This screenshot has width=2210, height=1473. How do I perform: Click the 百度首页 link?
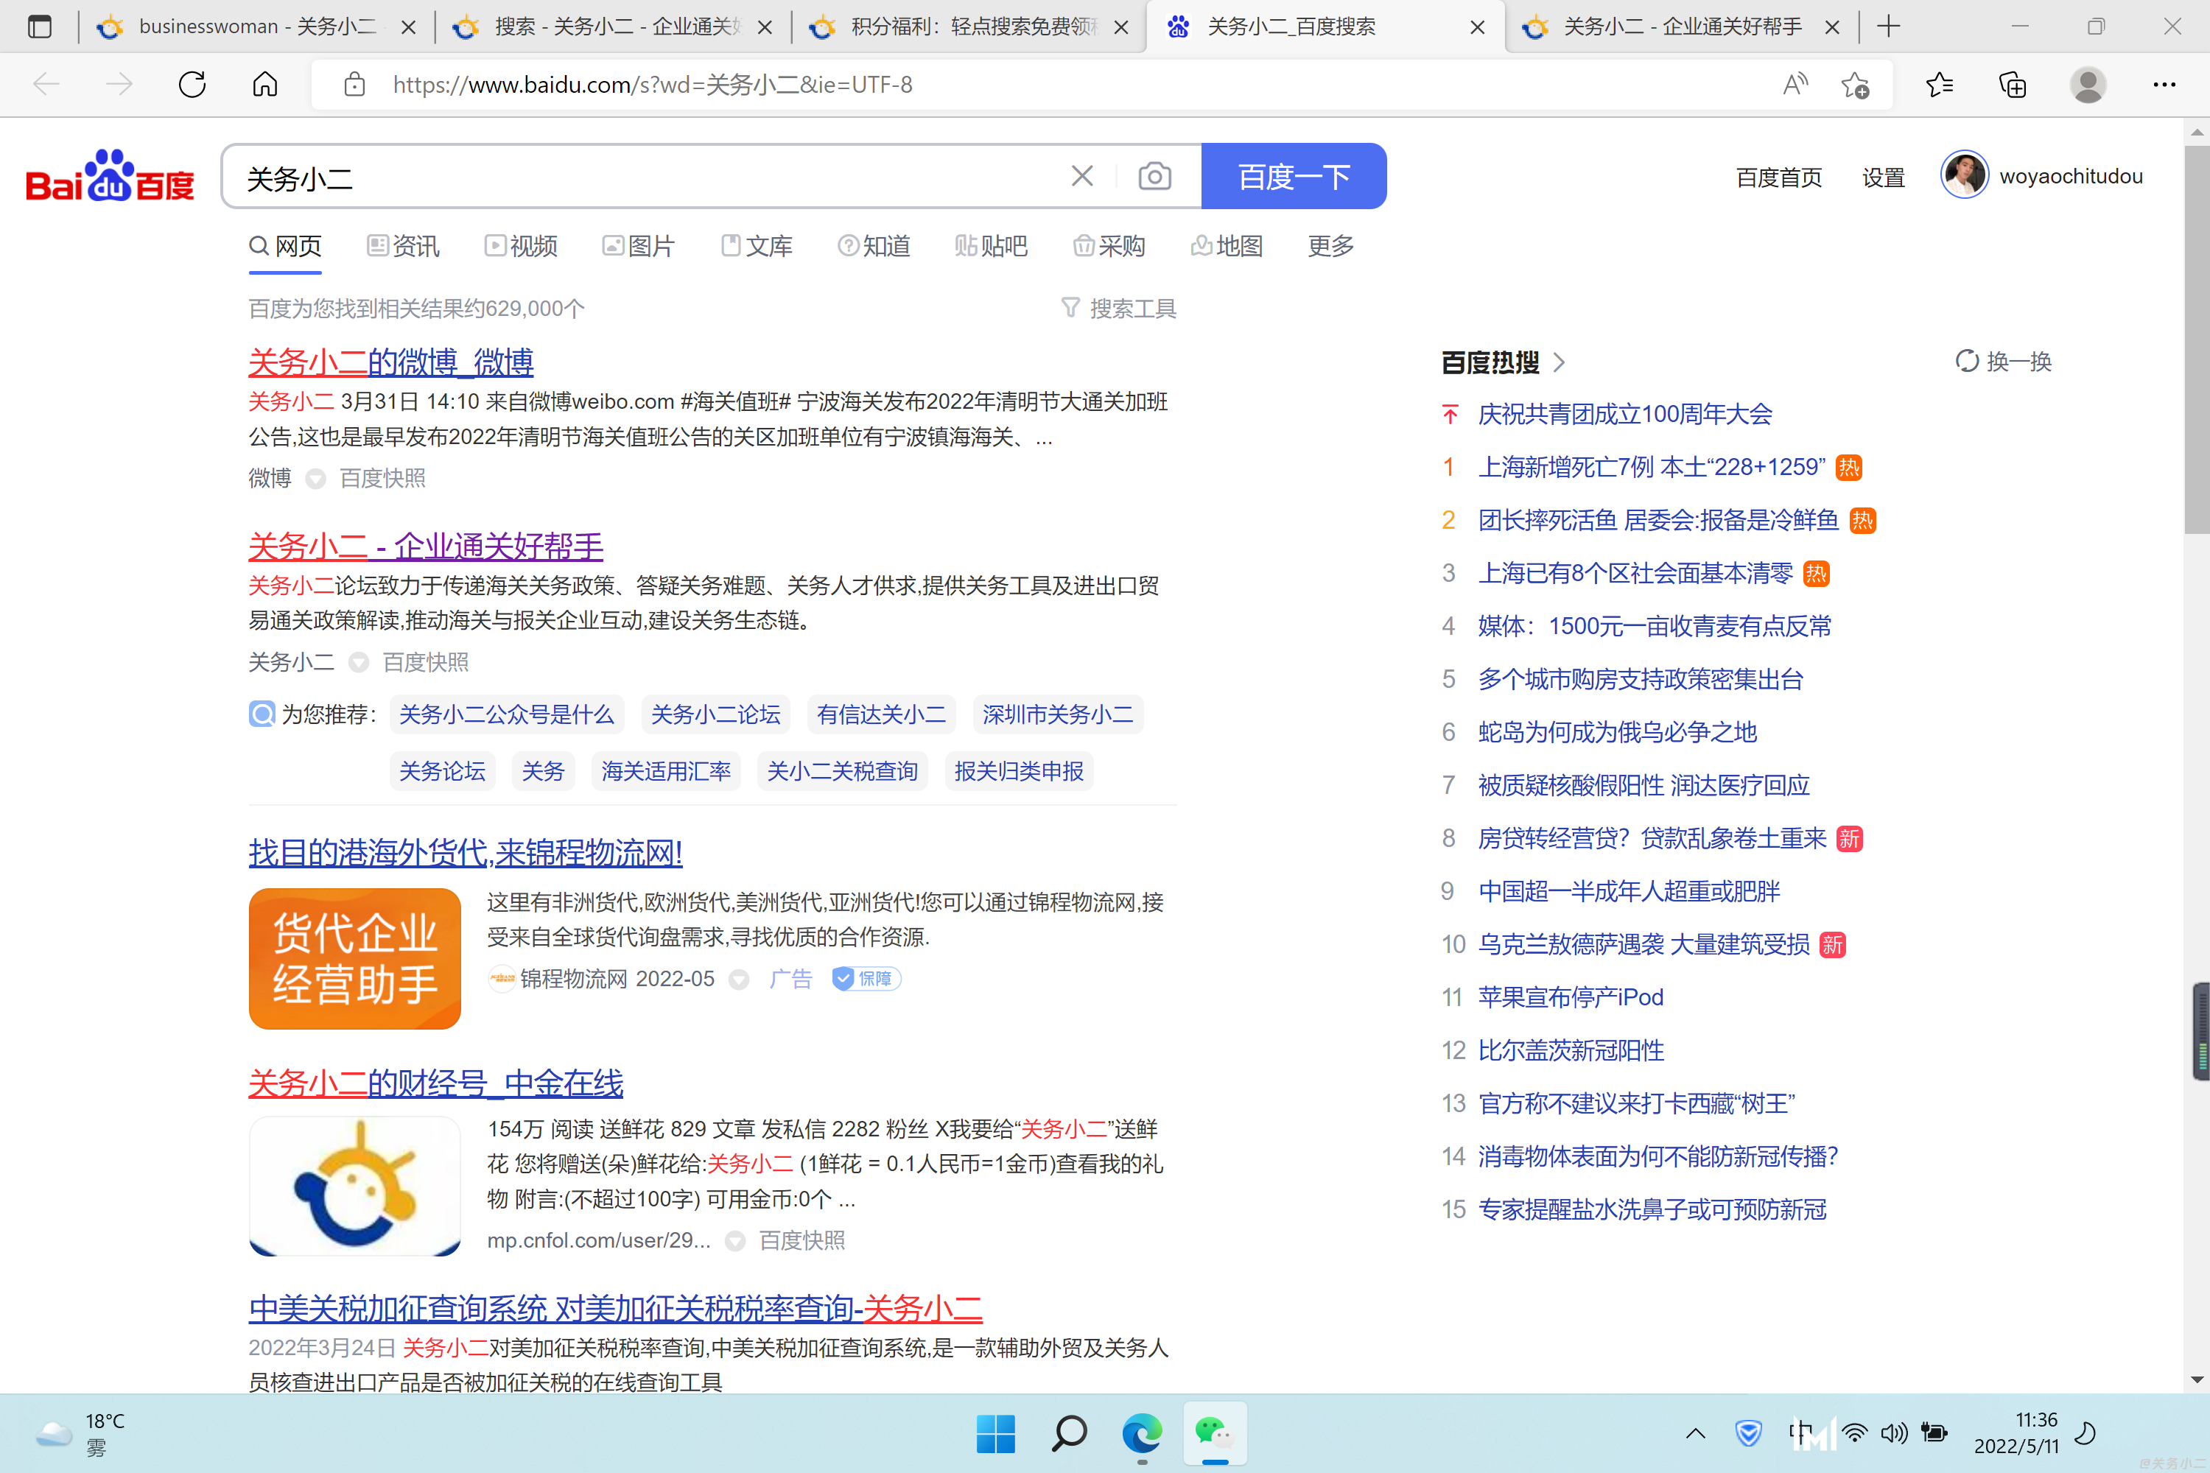pos(1779,177)
